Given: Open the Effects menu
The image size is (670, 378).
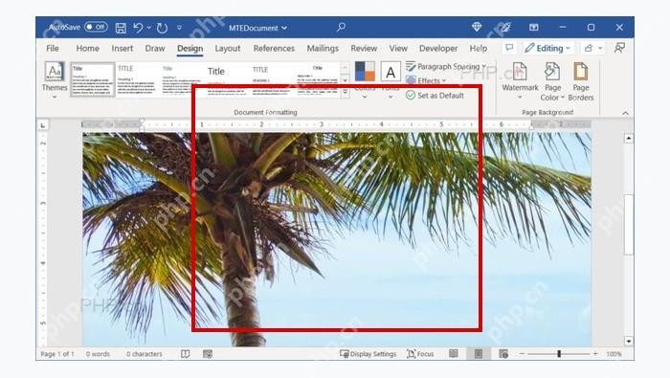Looking at the screenshot, I should click(426, 80).
